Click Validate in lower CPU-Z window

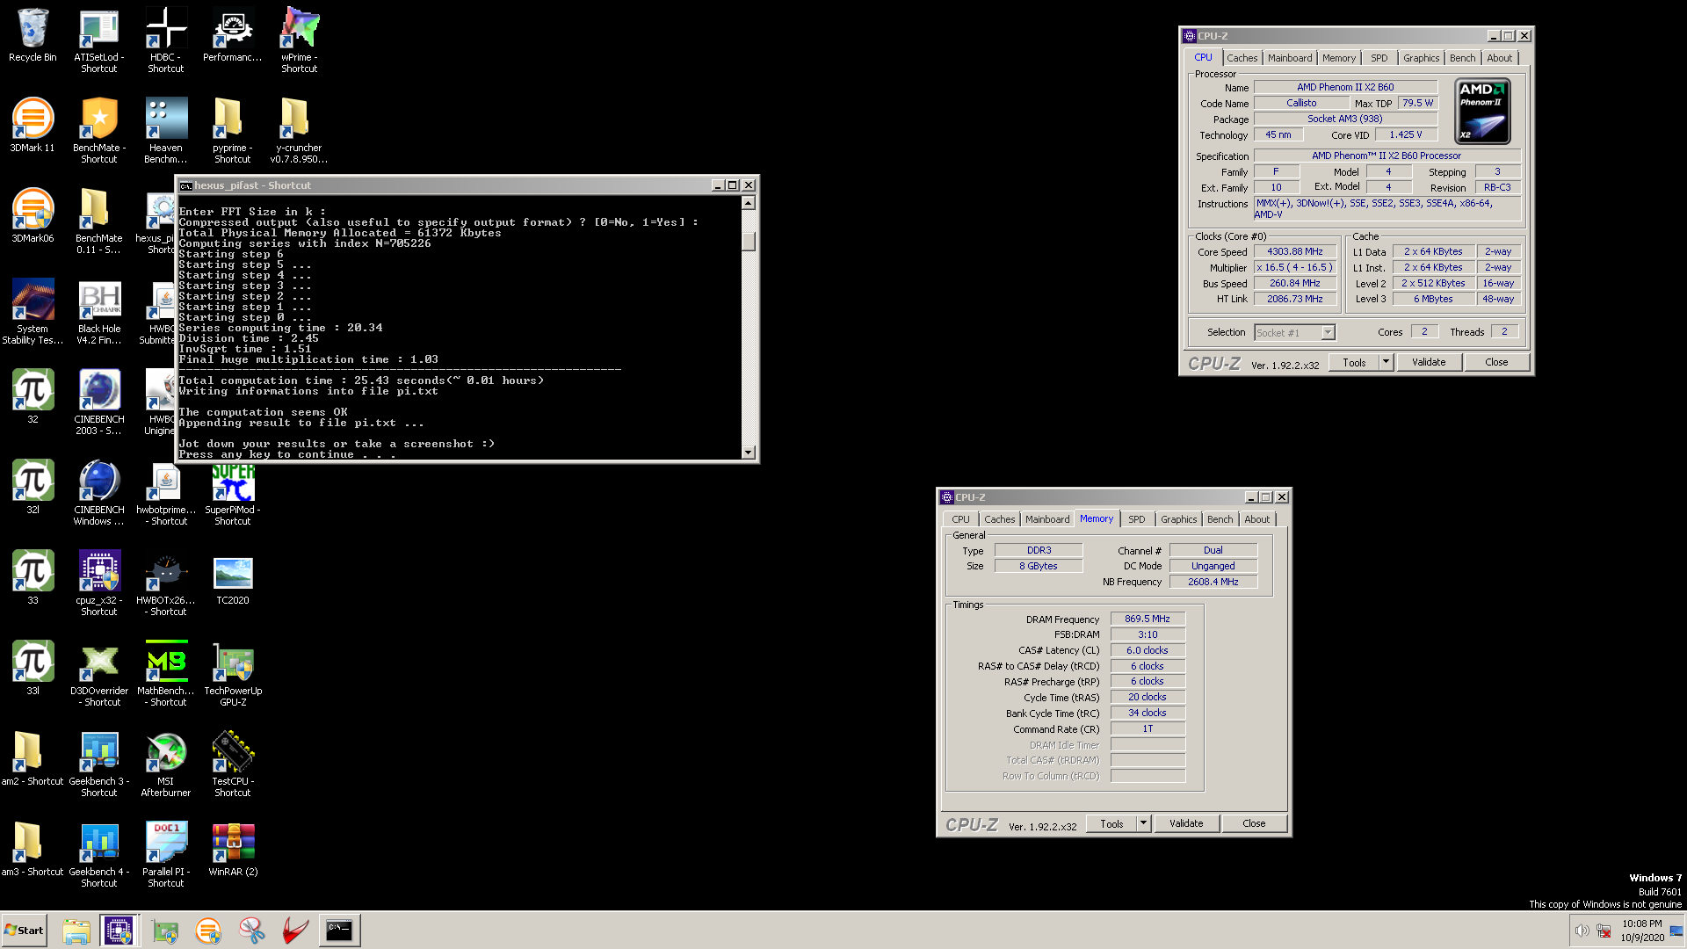[1185, 823]
